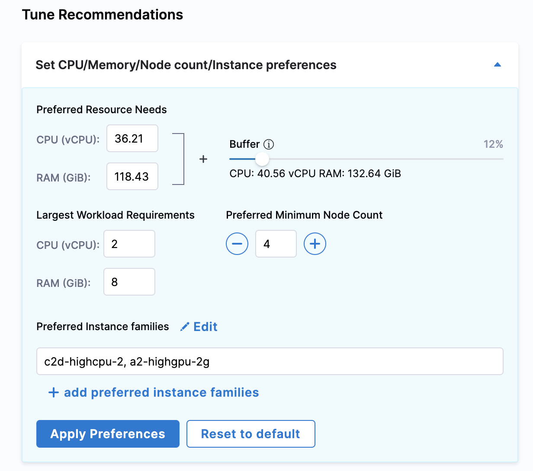Click the Set CPU/Memory/Node count/Instance preferences header
533x471 pixels.
[x=186, y=65]
